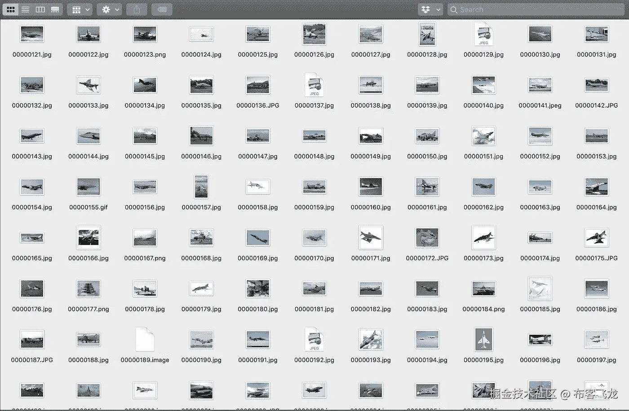Screen dimensions: 629x411
Task: Open the Dropbox toolbar dropdown
Action: [x=430, y=9]
